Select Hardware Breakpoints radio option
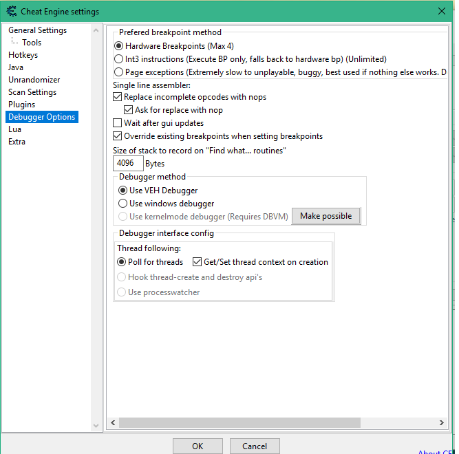 120,46
